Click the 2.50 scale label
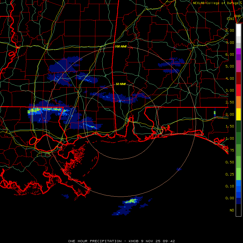The height and width of the screenshot is (243, 243). [230, 102]
